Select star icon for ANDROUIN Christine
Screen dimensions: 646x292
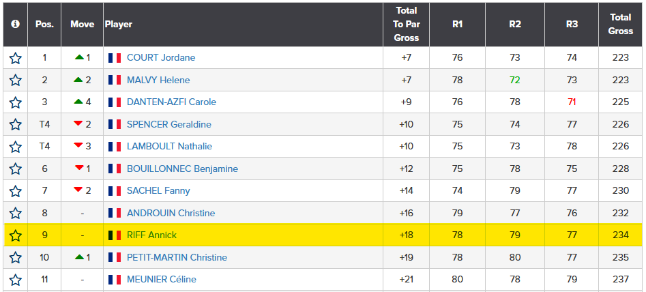[15, 214]
